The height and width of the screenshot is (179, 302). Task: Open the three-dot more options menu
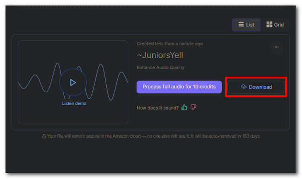click(x=277, y=47)
